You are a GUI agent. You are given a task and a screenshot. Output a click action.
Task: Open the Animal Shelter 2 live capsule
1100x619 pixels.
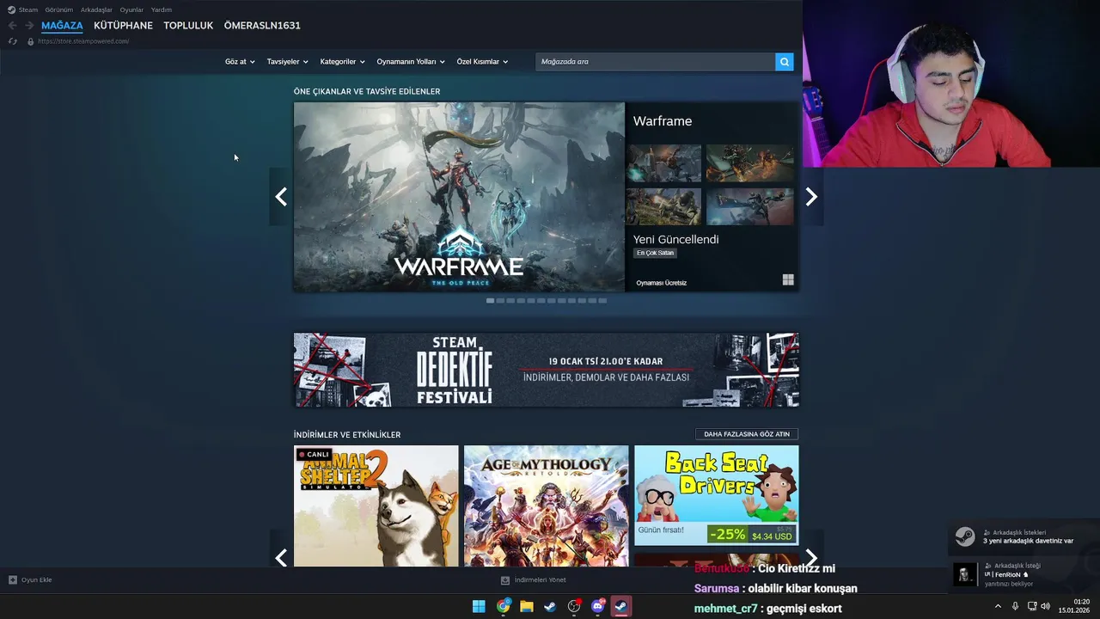coord(376,506)
